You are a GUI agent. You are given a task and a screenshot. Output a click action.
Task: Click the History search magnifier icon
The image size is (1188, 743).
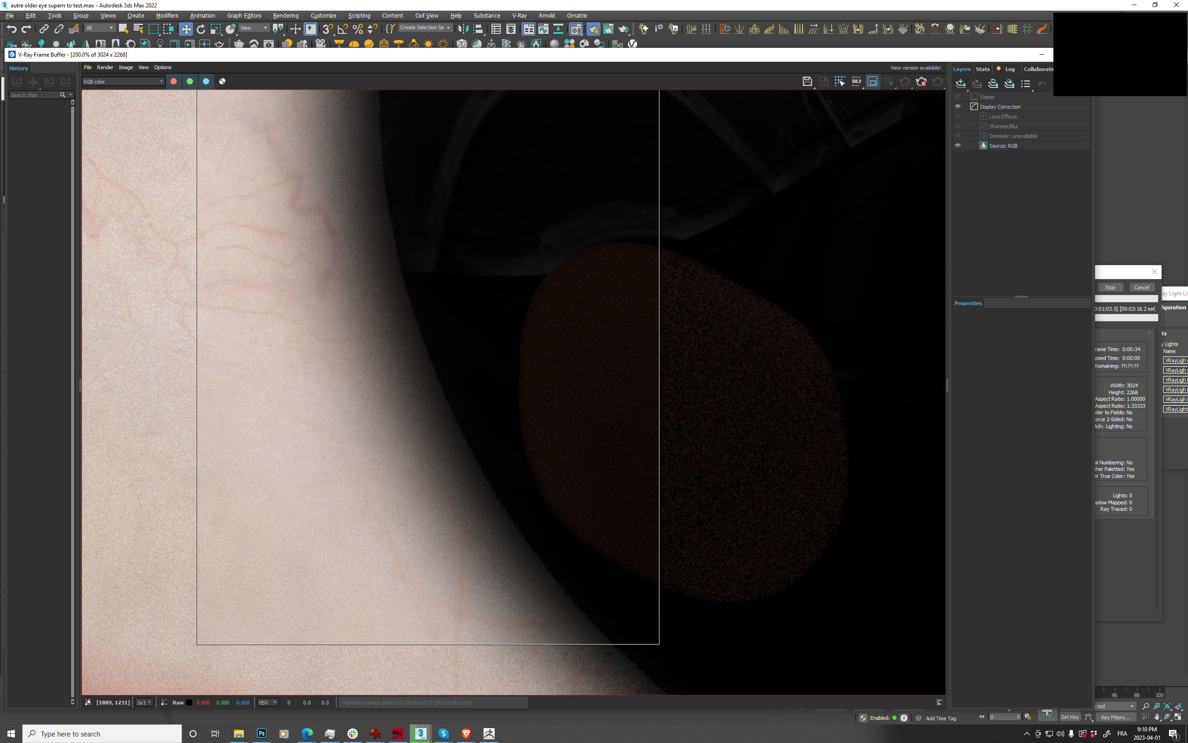point(62,95)
